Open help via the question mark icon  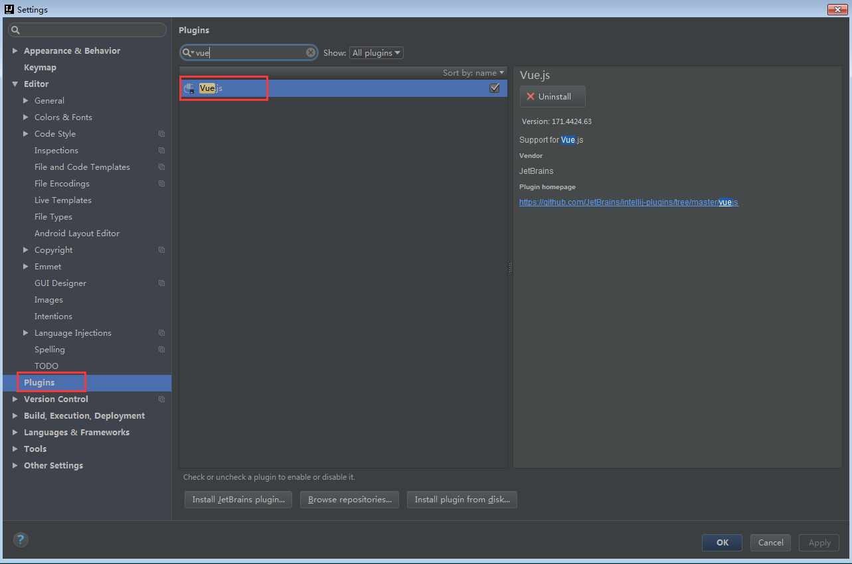[20, 539]
